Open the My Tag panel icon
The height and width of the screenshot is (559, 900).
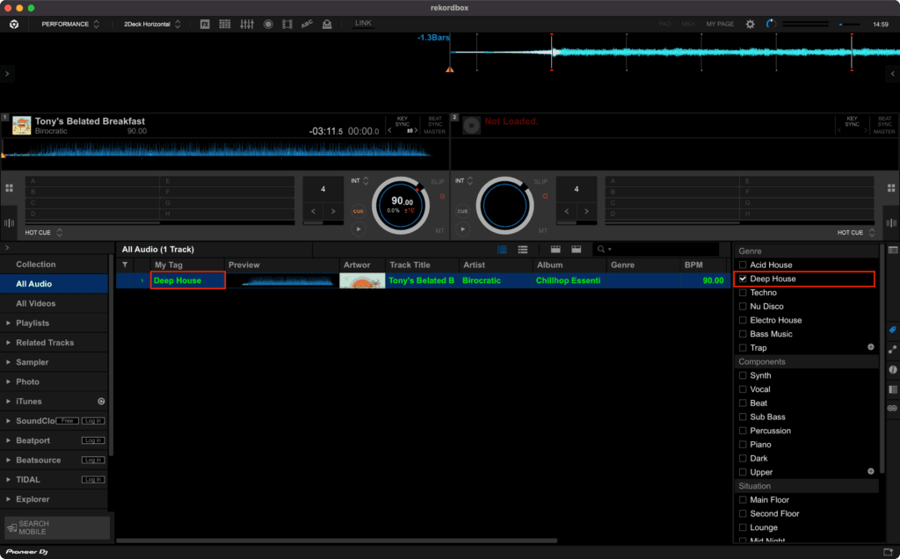pyautogui.click(x=892, y=330)
